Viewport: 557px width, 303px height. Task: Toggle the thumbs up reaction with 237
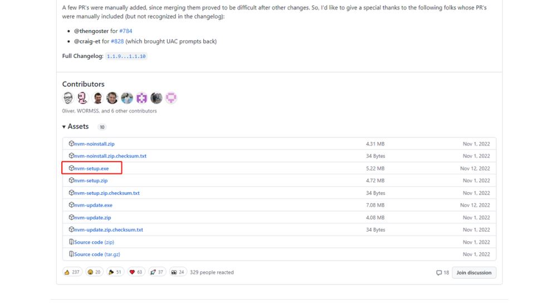point(72,272)
